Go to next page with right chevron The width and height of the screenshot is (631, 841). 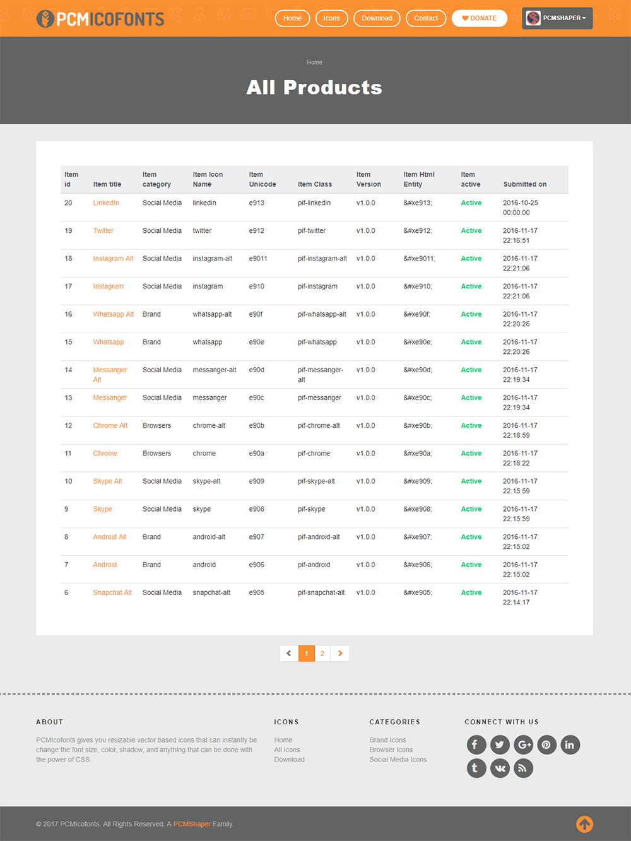(x=340, y=653)
